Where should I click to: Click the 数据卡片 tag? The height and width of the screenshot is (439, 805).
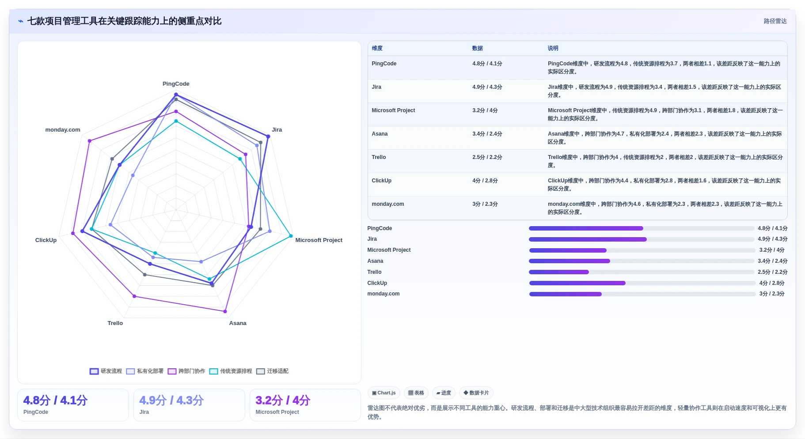[x=476, y=393]
